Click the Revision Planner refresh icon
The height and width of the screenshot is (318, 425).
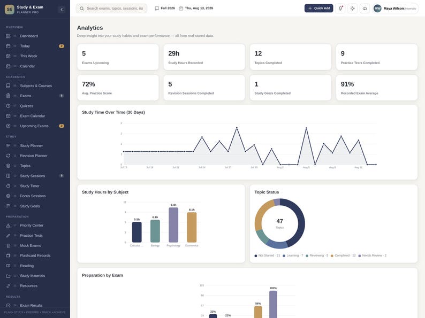point(8,156)
